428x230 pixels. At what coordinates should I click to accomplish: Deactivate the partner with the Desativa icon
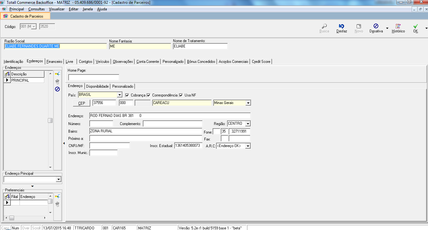click(376, 26)
